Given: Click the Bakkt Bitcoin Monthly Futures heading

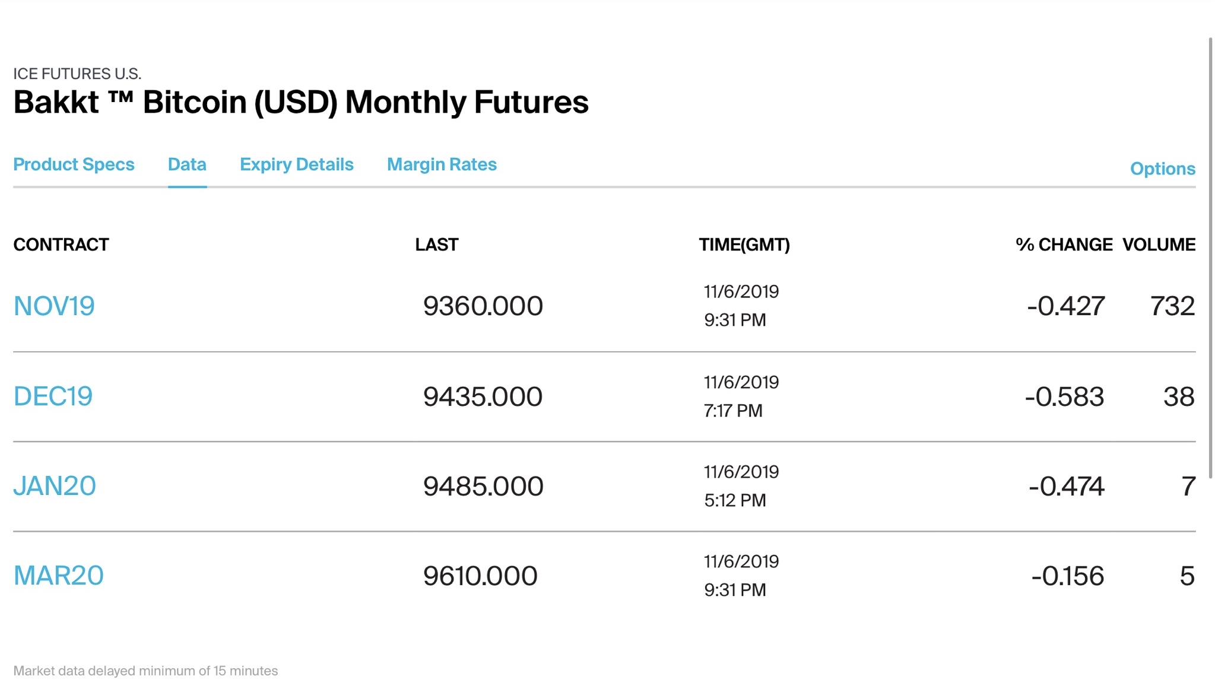Looking at the screenshot, I should [x=301, y=102].
